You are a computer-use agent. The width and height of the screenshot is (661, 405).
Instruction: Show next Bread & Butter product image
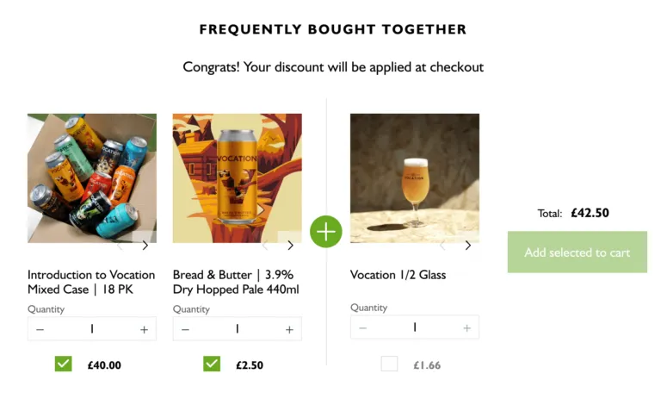[290, 246]
